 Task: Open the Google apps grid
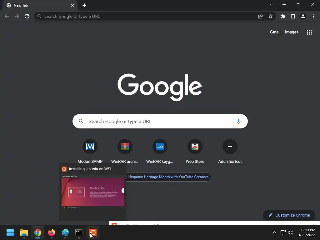pos(309,32)
